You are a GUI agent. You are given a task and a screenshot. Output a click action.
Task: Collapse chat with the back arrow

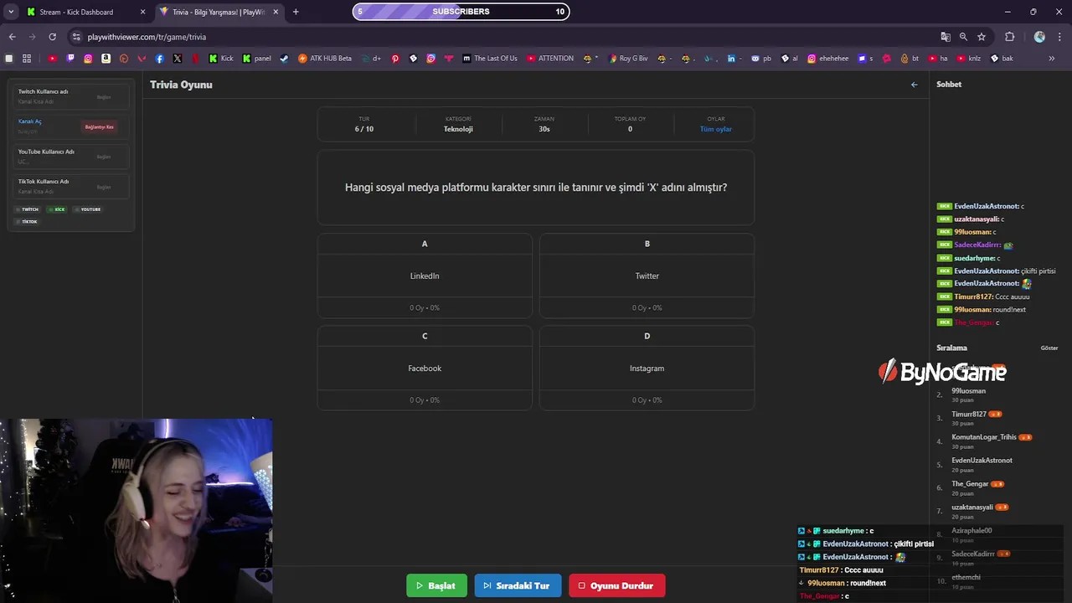pos(914,85)
